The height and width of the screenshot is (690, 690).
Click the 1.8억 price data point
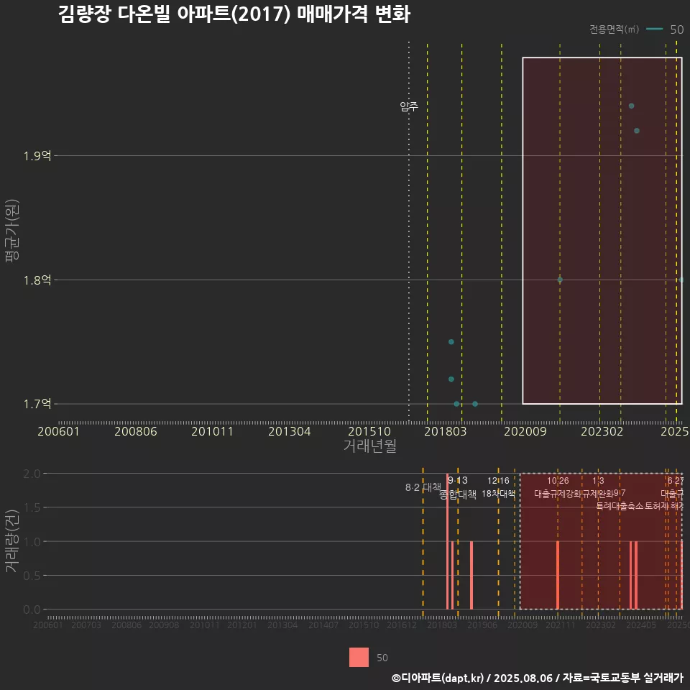click(560, 278)
